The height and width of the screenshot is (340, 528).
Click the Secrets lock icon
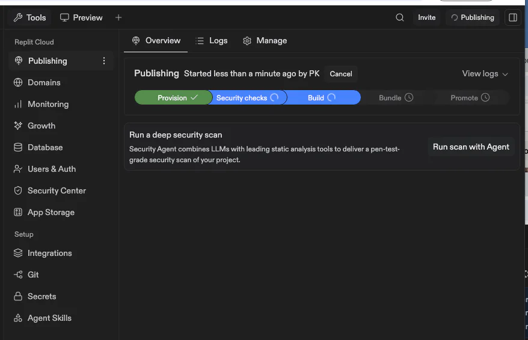point(18,296)
